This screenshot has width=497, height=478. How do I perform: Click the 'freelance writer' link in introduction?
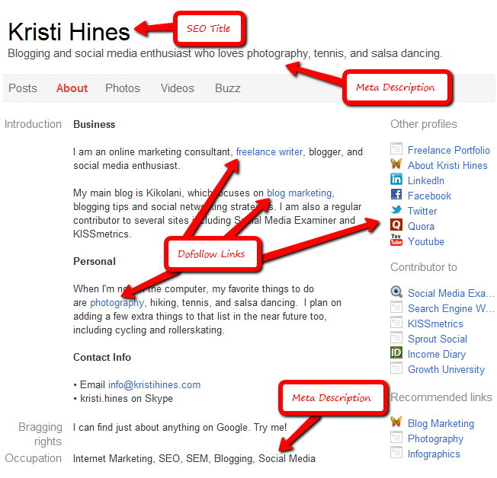point(269,152)
